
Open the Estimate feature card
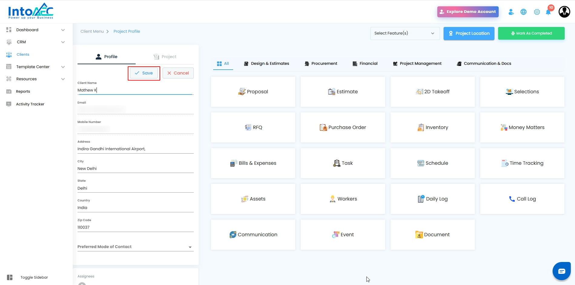tap(343, 92)
